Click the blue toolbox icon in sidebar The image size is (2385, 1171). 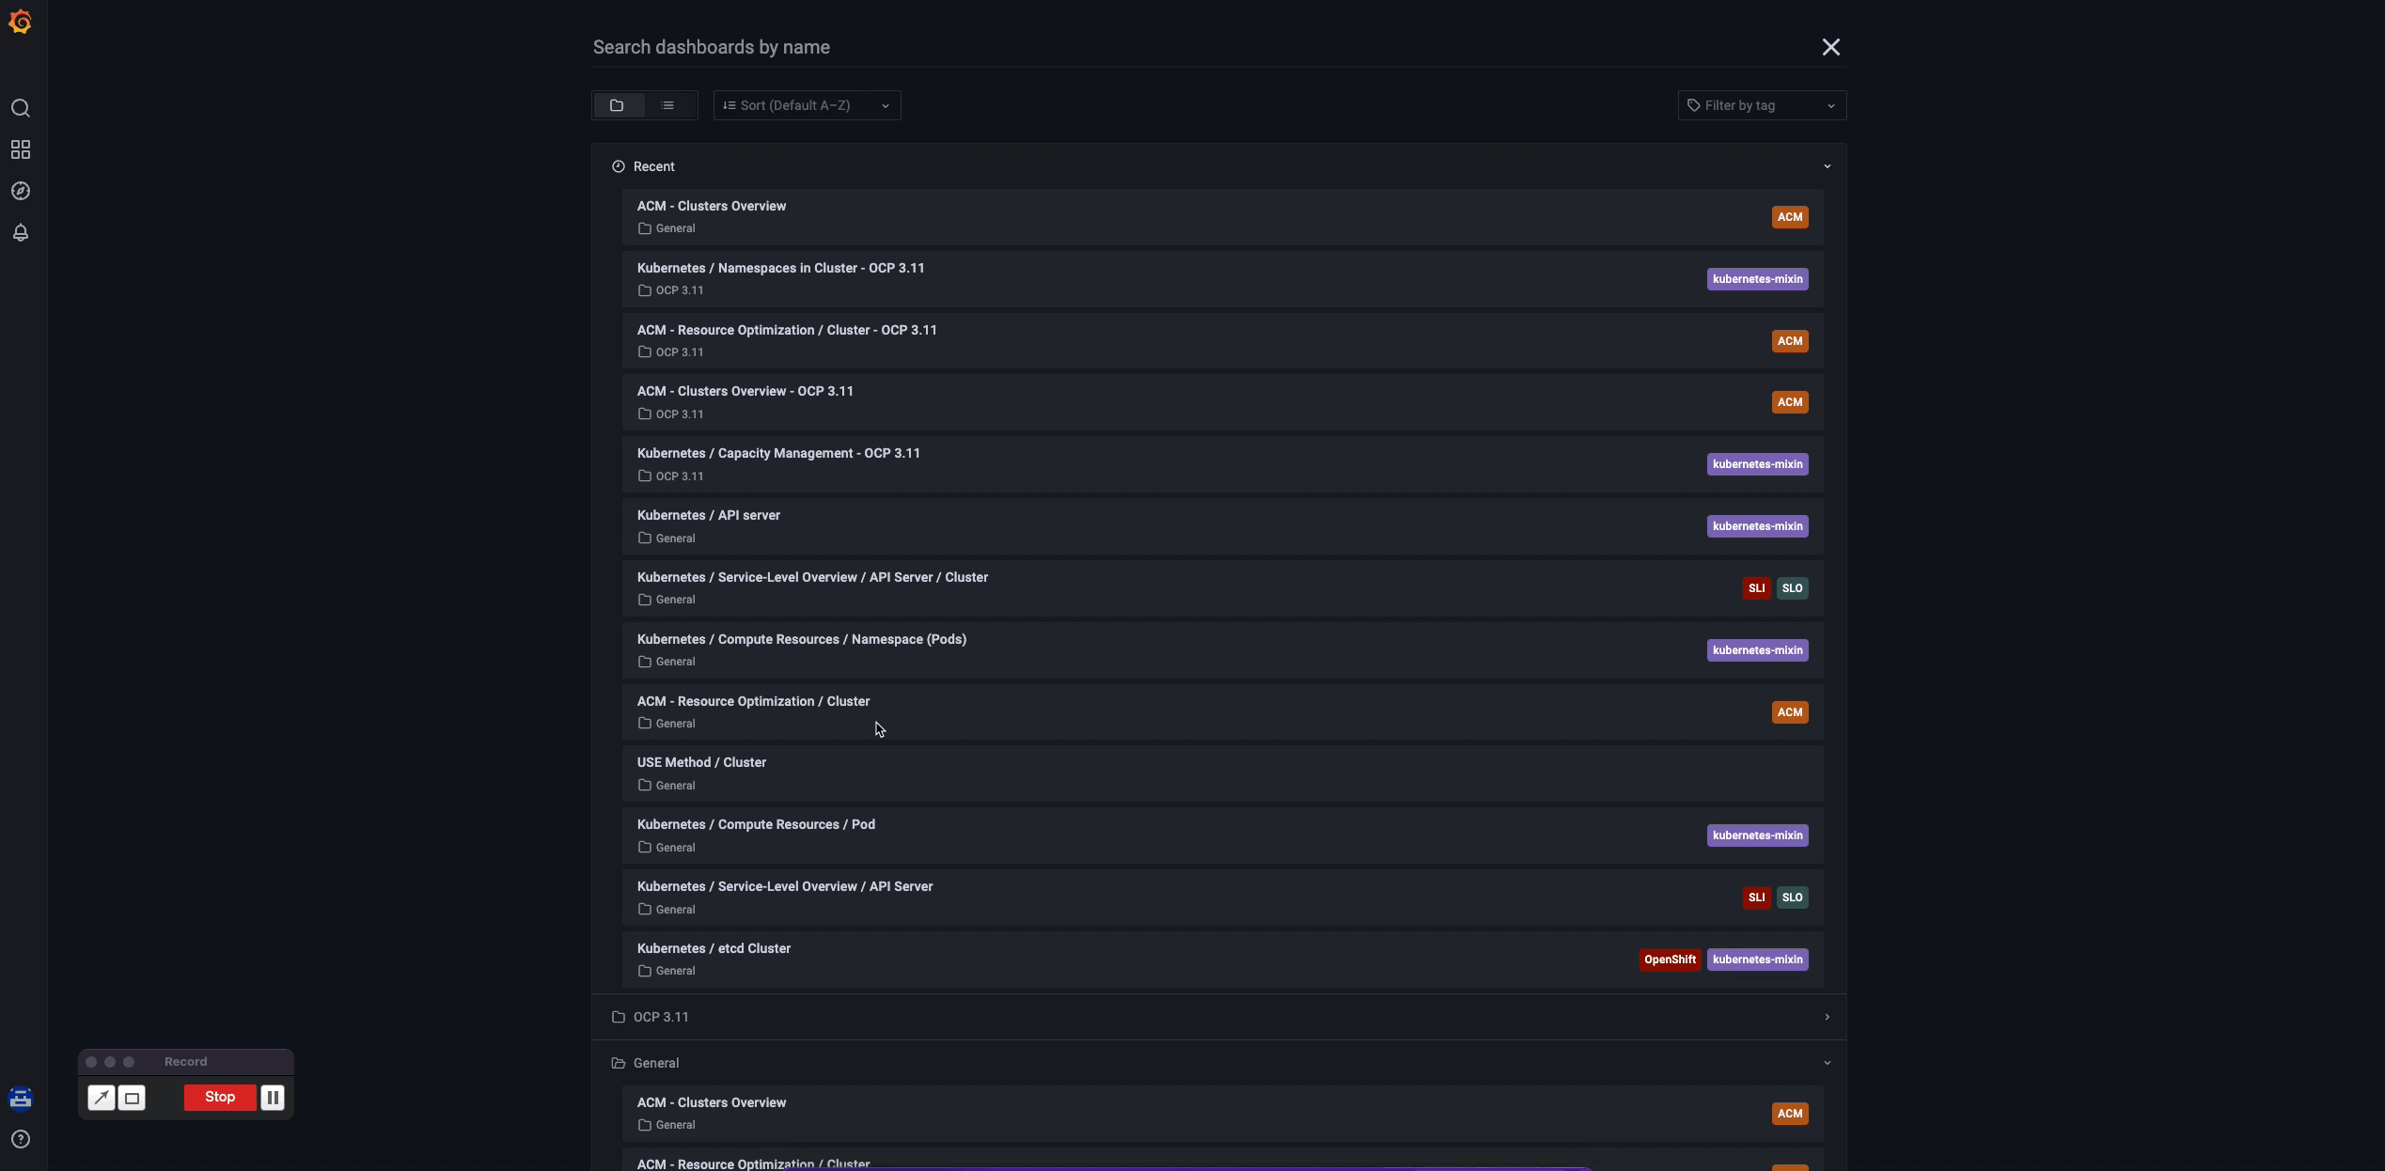pos(21,1097)
